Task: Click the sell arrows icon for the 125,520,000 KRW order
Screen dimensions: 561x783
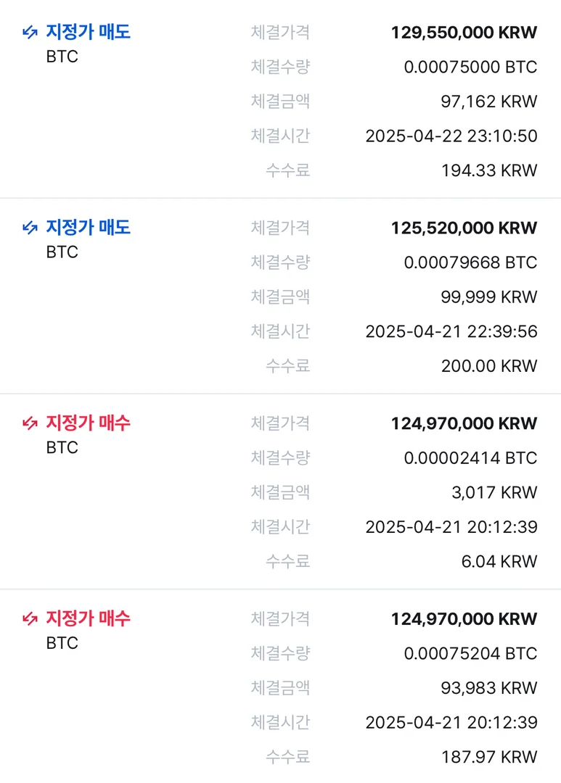Action: pyautogui.click(x=30, y=228)
